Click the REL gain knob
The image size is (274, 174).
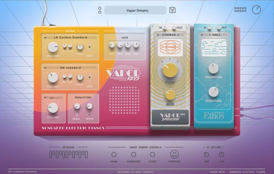point(136,45)
